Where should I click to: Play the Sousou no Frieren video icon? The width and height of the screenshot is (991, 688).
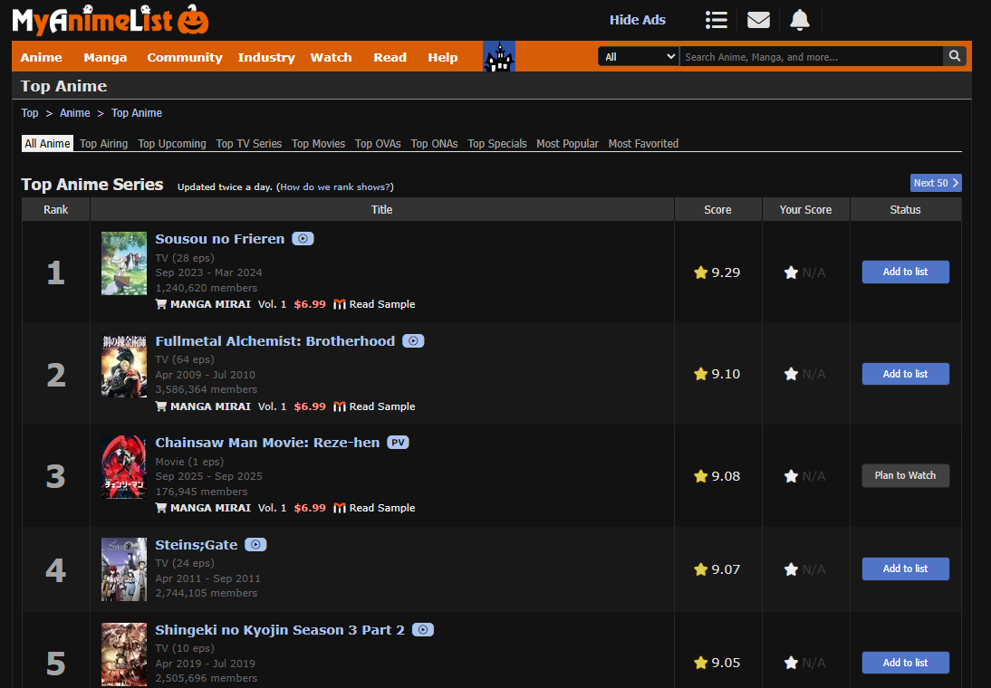(303, 239)
